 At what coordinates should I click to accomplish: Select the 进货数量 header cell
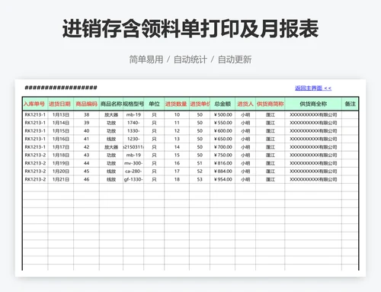[177, 104]
